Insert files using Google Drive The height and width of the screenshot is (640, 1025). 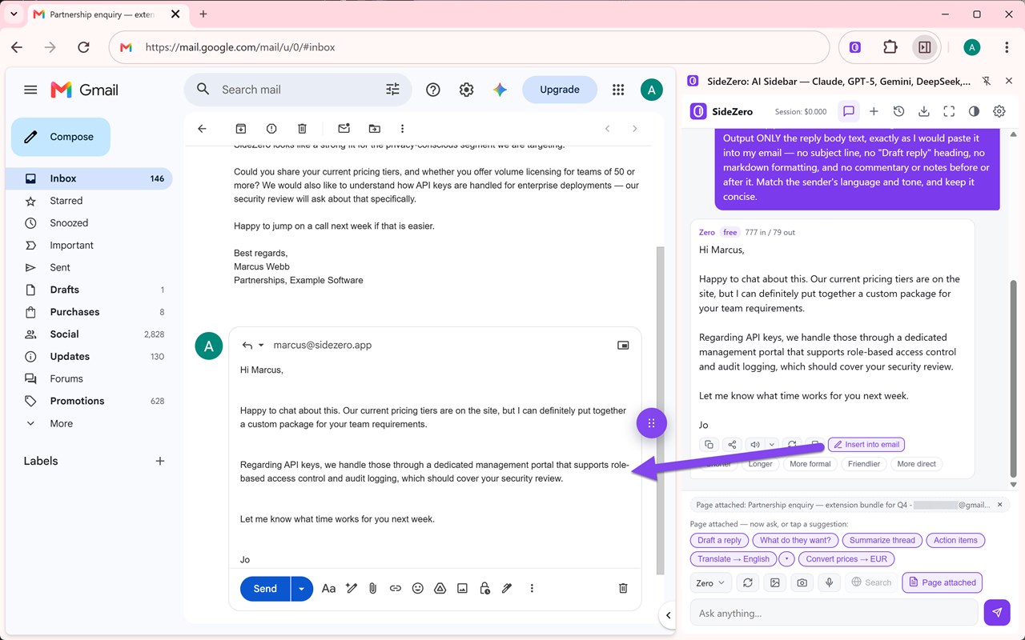coord(440,588)
